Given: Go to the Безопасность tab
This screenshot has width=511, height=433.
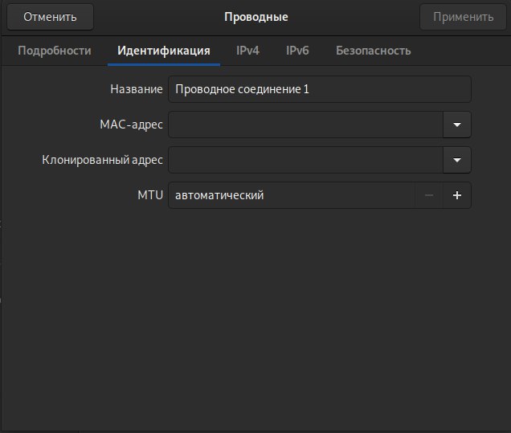Looking at the screenshot, I should (373, 51).
